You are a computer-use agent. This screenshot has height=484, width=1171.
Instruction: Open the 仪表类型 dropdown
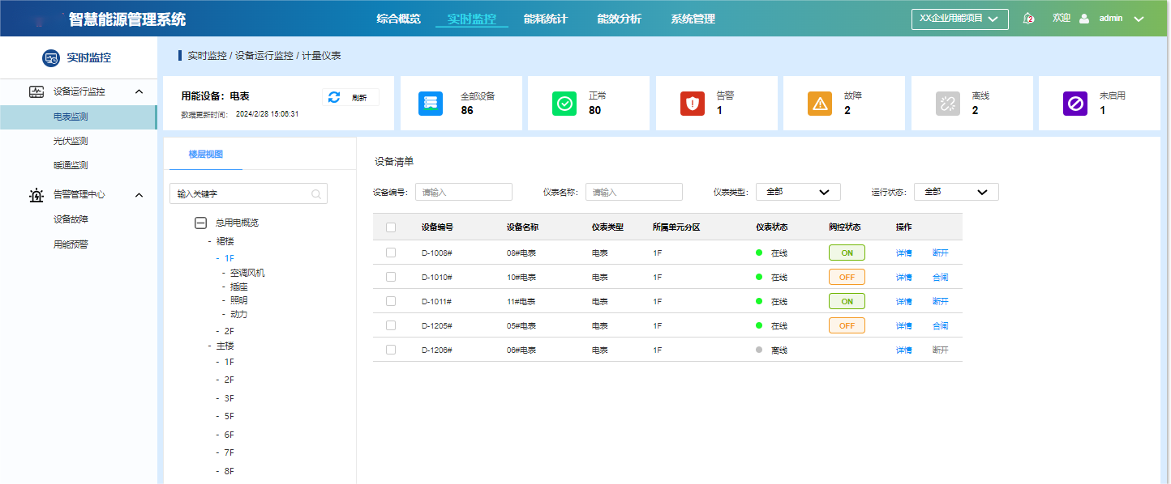pos(798,192)
